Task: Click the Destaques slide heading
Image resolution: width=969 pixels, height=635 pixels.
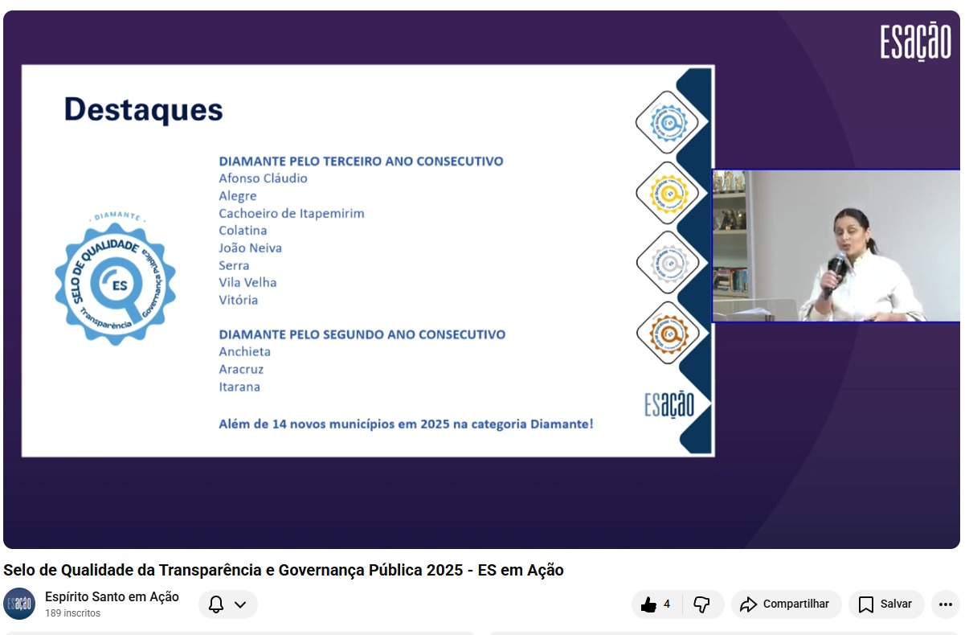Action: coord(143,110)
